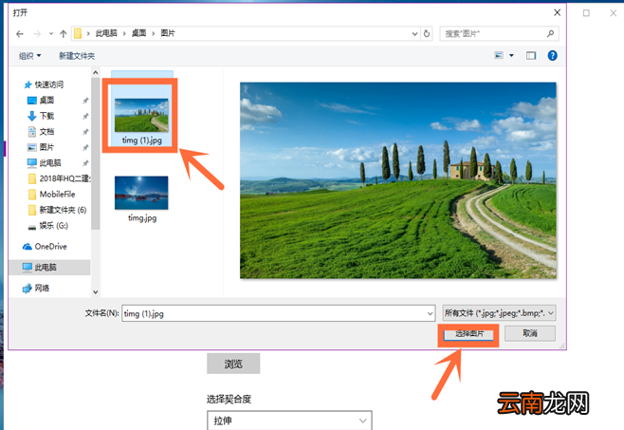Open 娱乐 (G:) drive
624x430 pixels.
(x=47, y=226)
